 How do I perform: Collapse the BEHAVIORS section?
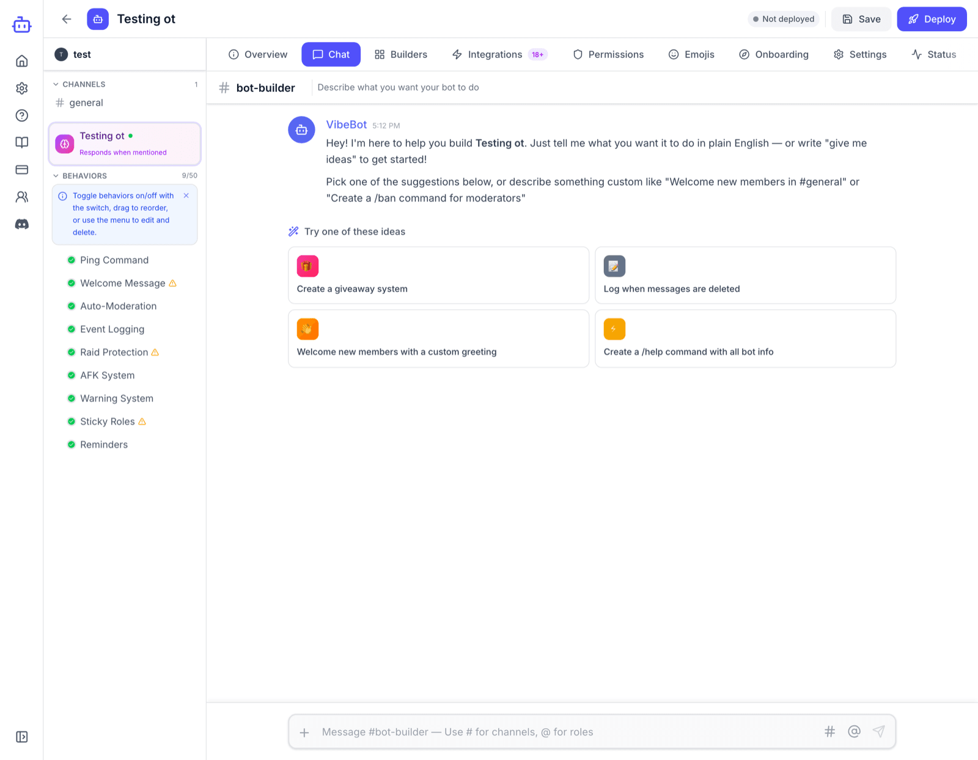[x=79, y=176]
